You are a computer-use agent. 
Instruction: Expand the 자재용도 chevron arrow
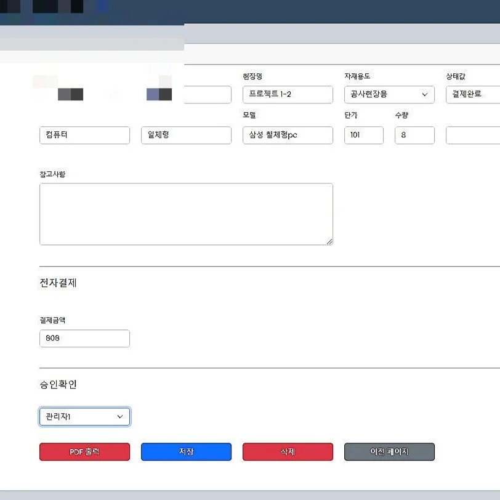[425, 94]
